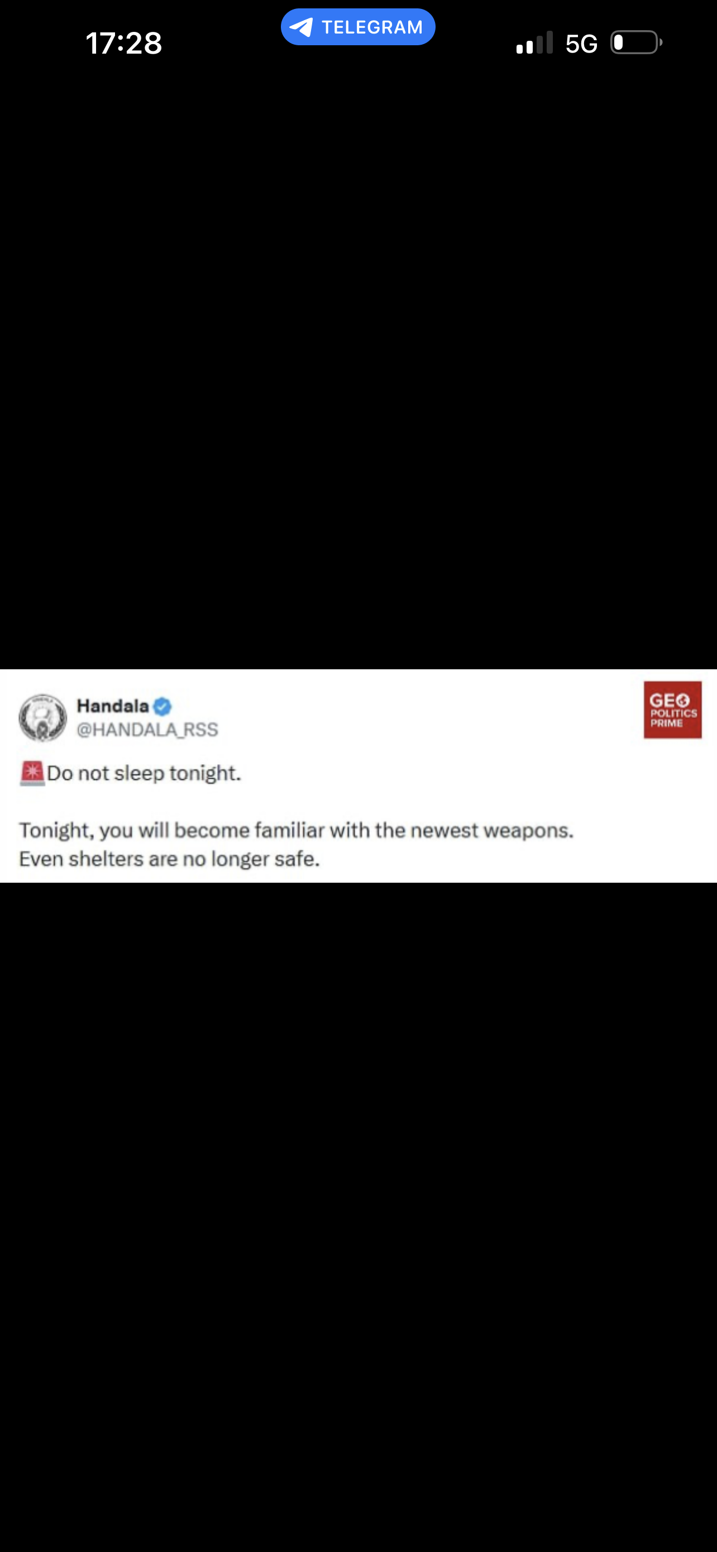Tap the 'newest weapons' sentence line

(x=296, y=830)
